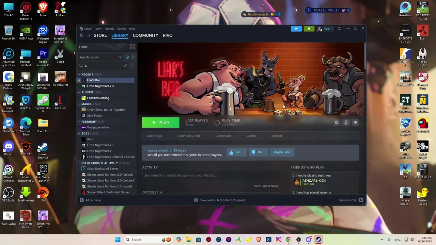The width and height of the screenshot is (436, 245).
Task: Add Liar's Bar to favorites heart
Action: [356, 122]
